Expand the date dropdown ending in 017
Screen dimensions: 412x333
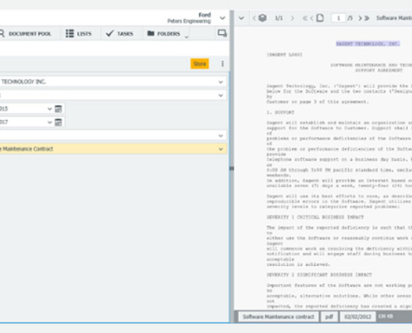pos(50,122)
